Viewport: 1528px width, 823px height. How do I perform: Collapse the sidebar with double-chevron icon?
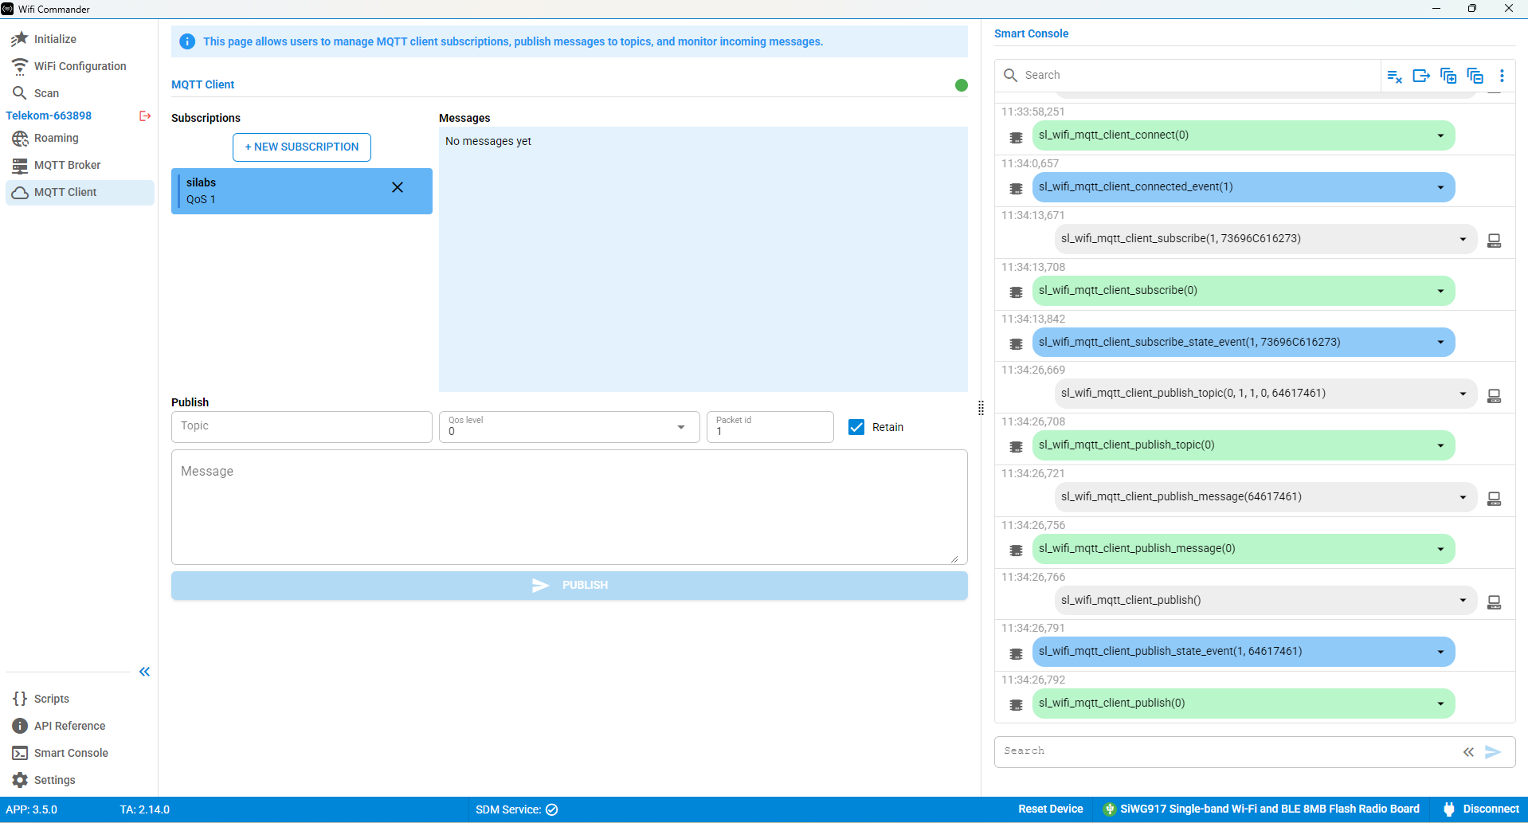pos(144,672)
